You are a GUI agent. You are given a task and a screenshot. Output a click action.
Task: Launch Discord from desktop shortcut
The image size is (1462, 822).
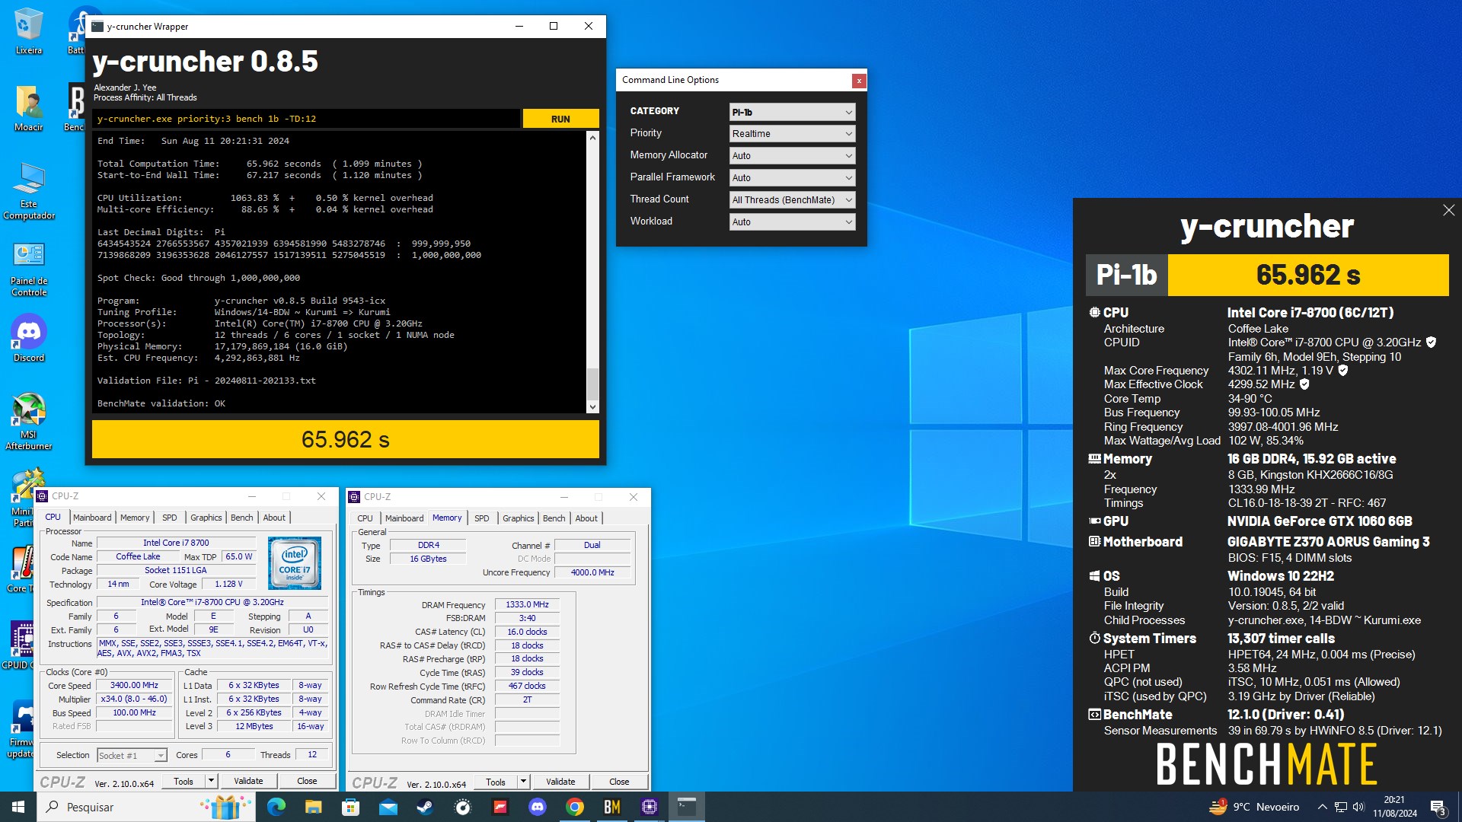coord(28,338)
